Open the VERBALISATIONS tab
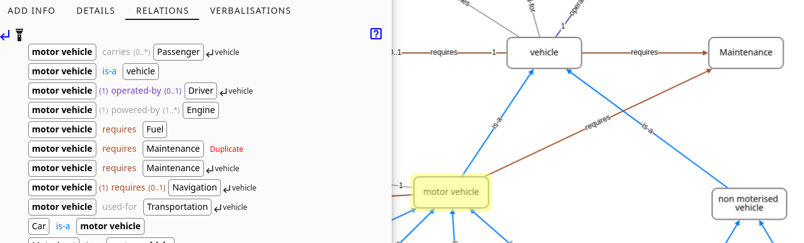This screenshot has width=804, height=243. point(250,11)
